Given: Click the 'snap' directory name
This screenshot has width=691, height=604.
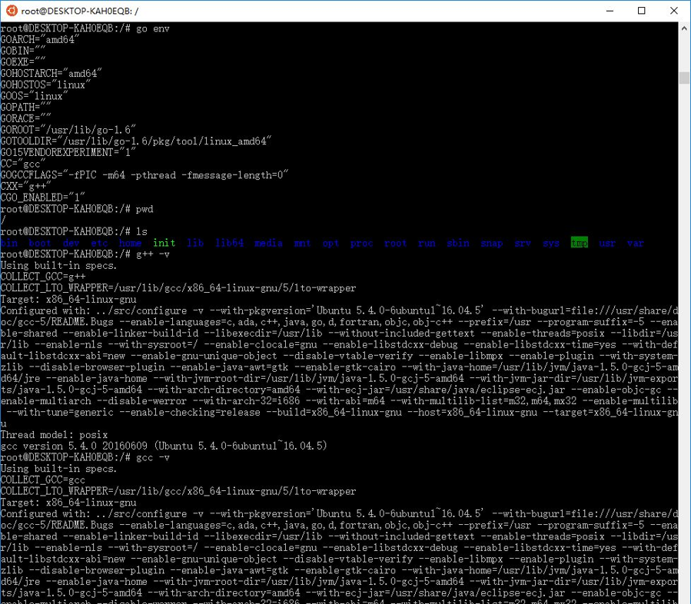Looking at the screenshot, I should coord(492,243).
